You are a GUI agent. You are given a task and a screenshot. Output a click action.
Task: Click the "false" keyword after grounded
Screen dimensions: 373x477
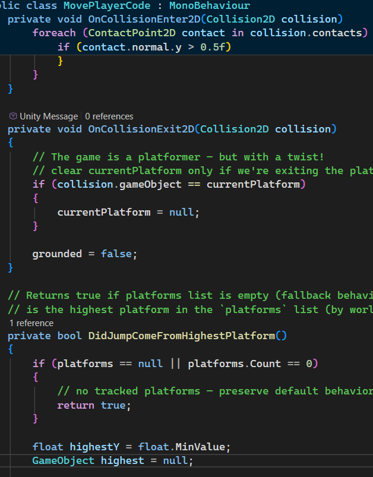[x=116, y=254]
